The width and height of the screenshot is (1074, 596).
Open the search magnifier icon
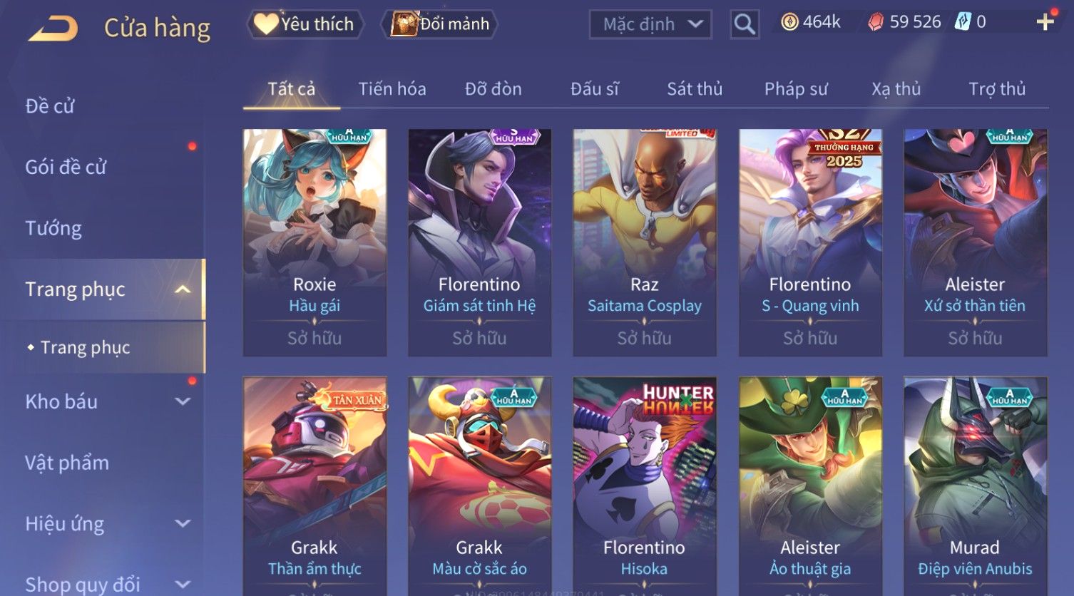point(745,24)
